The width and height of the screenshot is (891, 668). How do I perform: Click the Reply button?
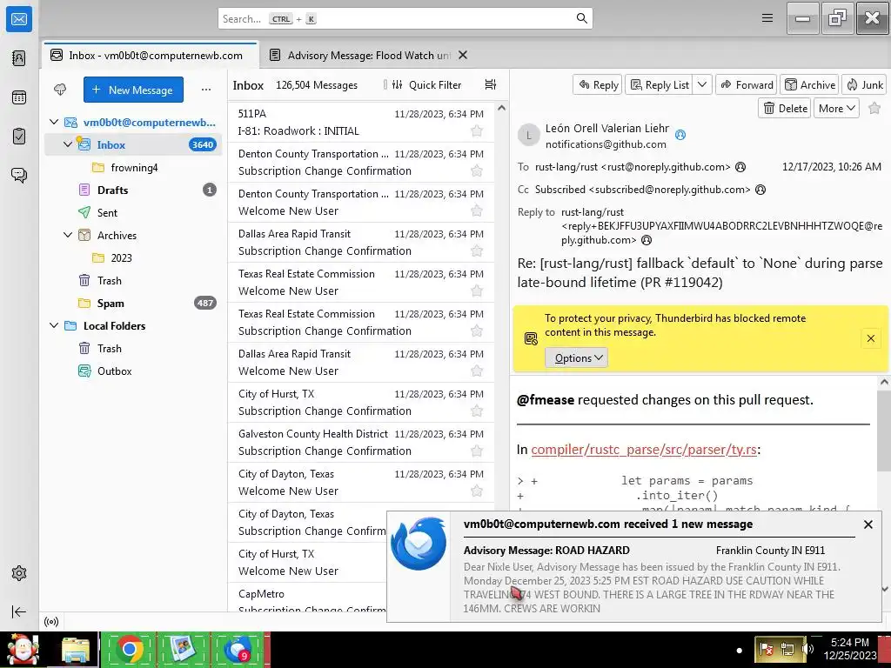(598, 84)
